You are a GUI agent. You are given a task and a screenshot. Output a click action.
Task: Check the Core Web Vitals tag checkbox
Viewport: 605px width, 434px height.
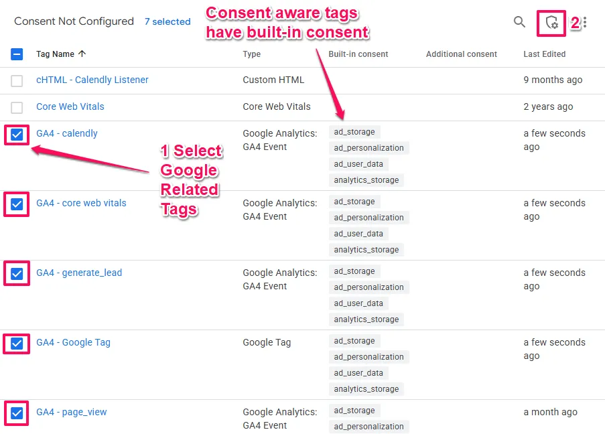(17, 107)
